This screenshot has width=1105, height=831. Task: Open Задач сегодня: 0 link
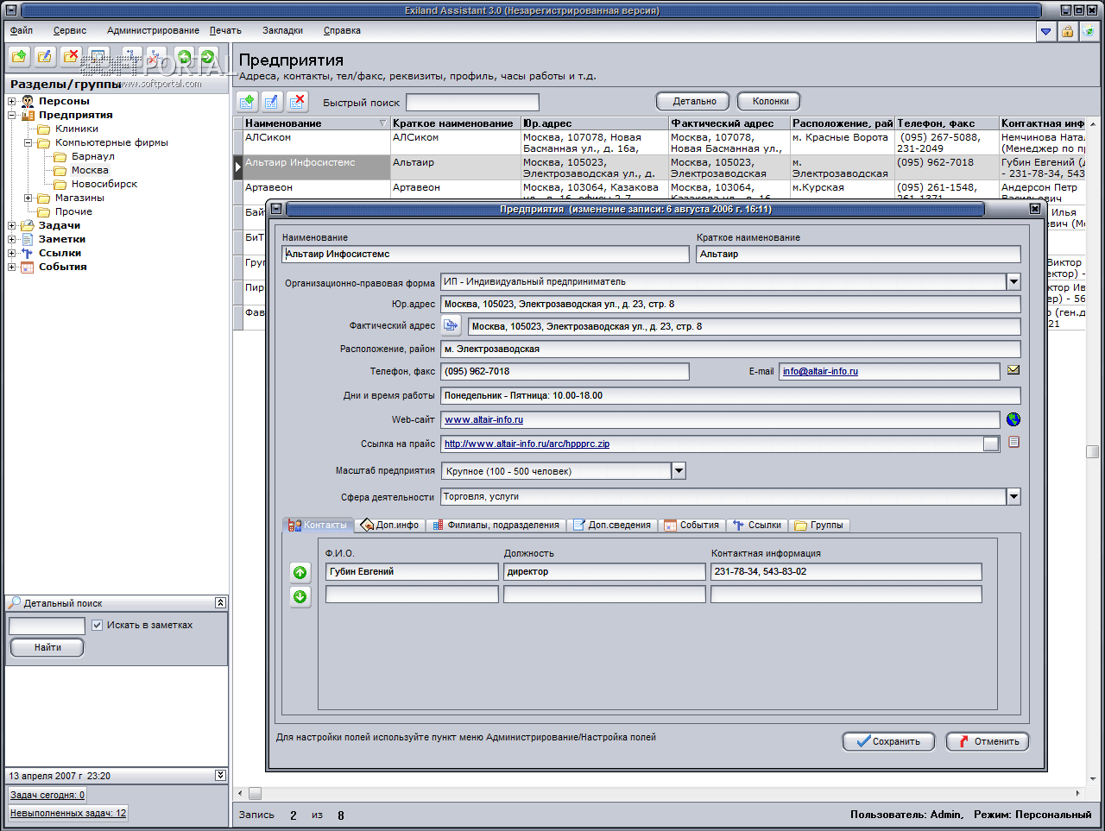click(47, 795)
